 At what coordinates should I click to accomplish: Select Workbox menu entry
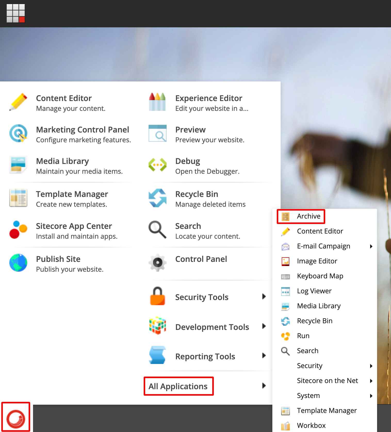(311, 425)
